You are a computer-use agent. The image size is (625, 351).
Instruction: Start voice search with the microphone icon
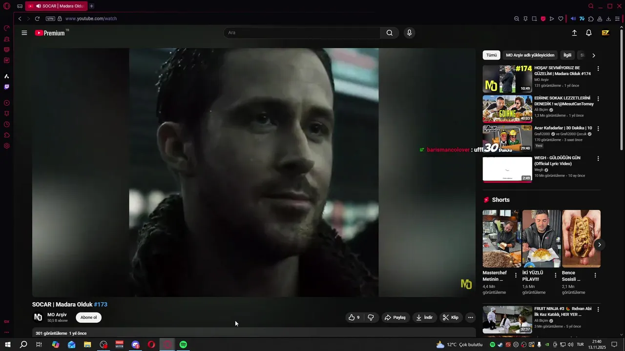(409, 33)
